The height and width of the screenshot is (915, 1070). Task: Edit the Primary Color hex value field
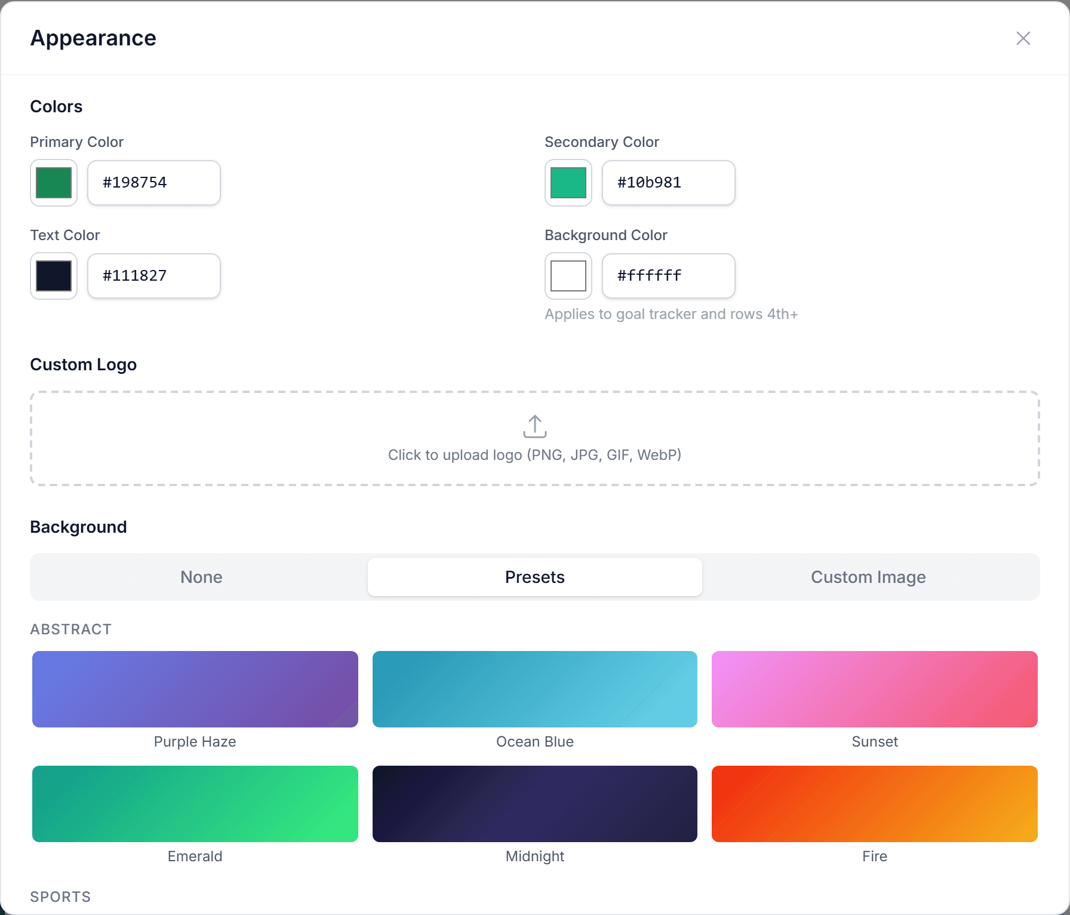tap(153, 183)
